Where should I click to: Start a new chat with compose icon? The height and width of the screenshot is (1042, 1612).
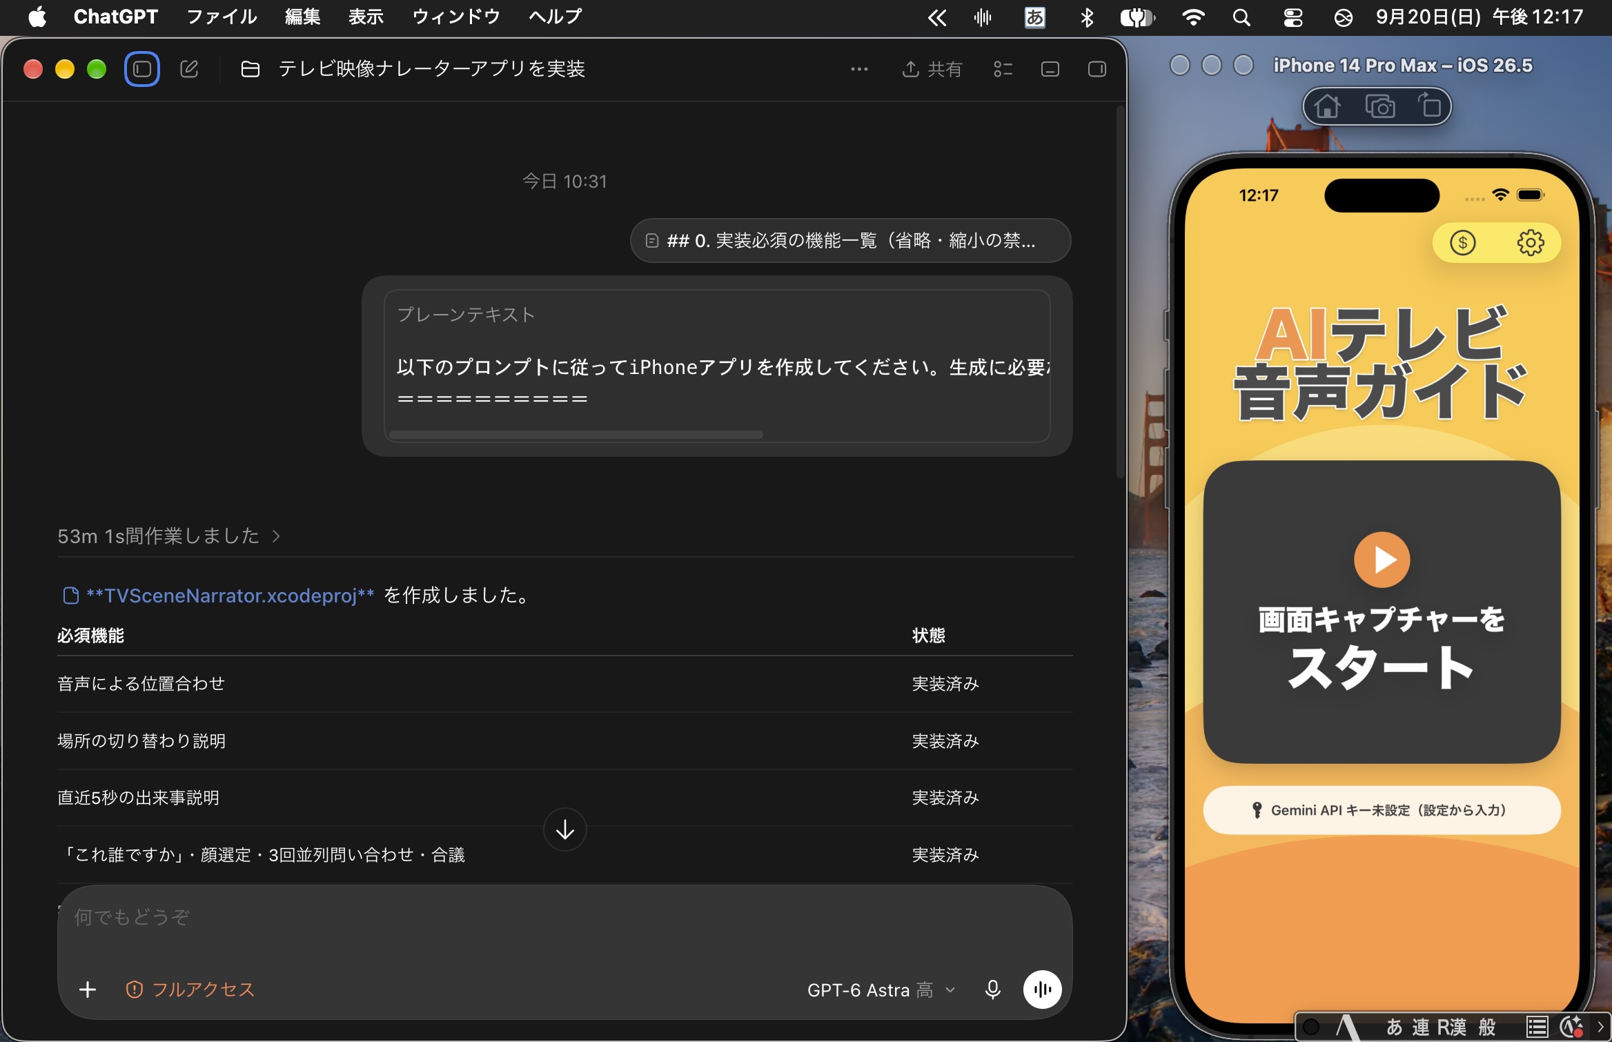pyautogui.click(x=189, y=69)
